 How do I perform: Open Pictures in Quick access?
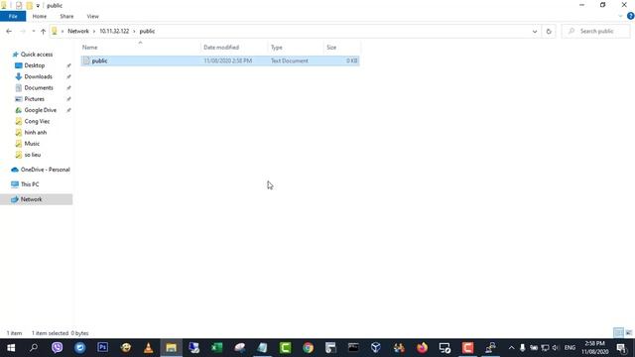[34, 99]
